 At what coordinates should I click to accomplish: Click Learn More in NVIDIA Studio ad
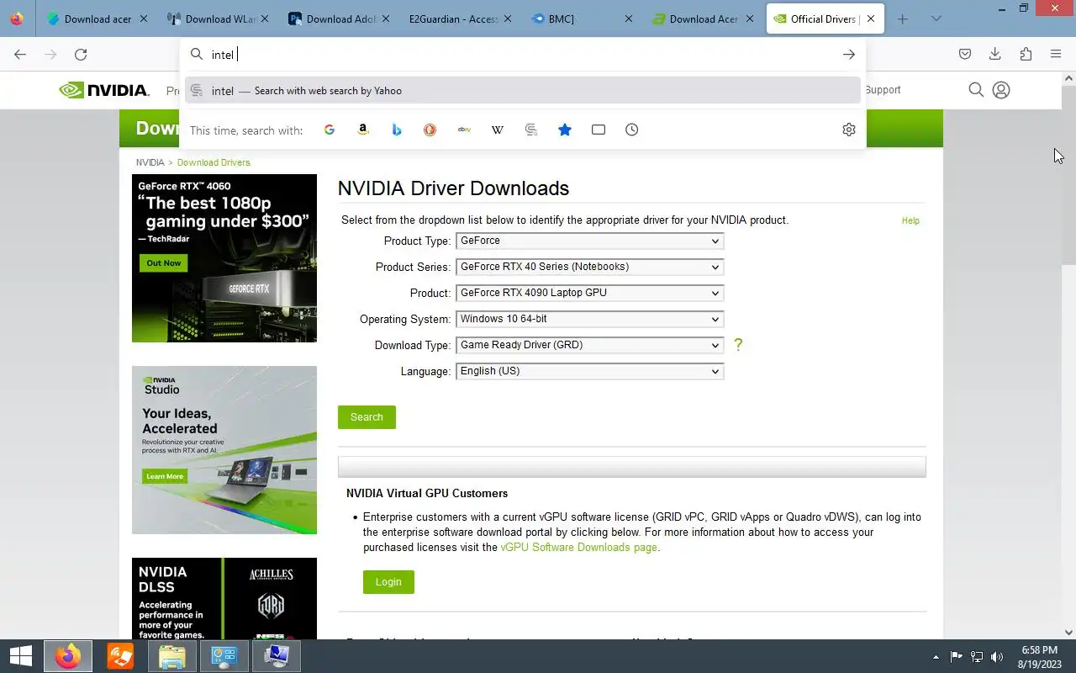pyautogui.click(x=165, y=476)
